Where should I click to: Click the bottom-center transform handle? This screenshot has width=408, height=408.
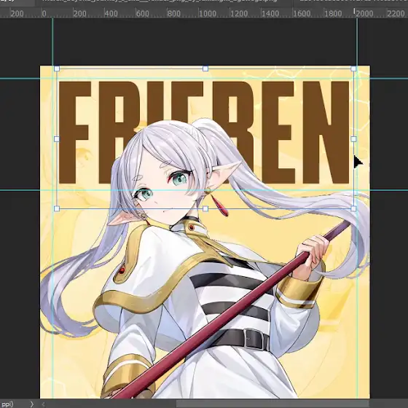(205, 208)
